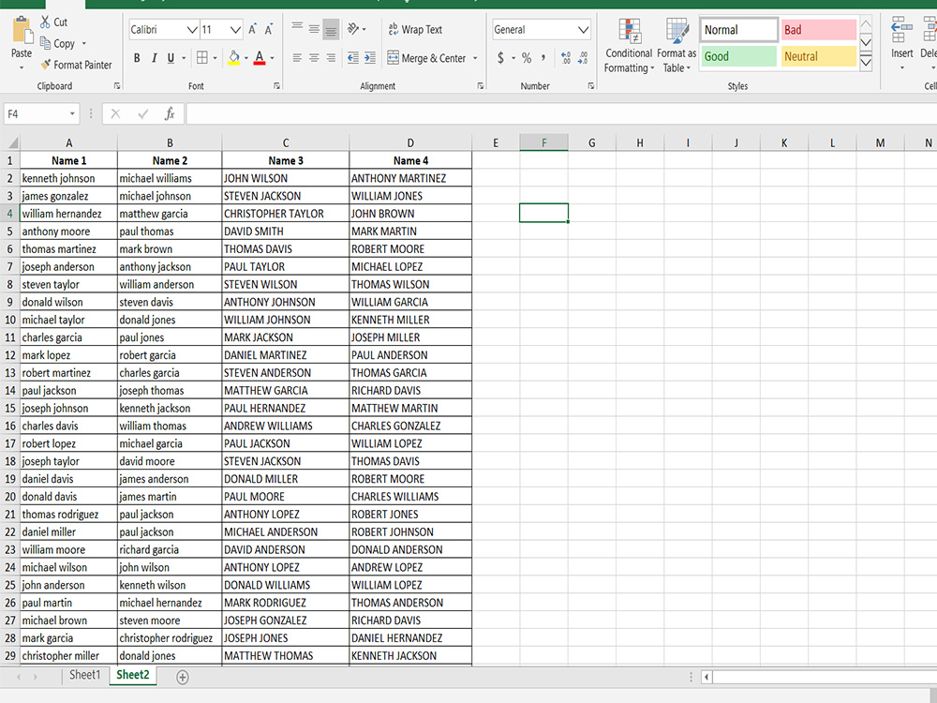Switch to Sheet1 tab
This screenshot has height=703, width=937.
pos(85,675)
